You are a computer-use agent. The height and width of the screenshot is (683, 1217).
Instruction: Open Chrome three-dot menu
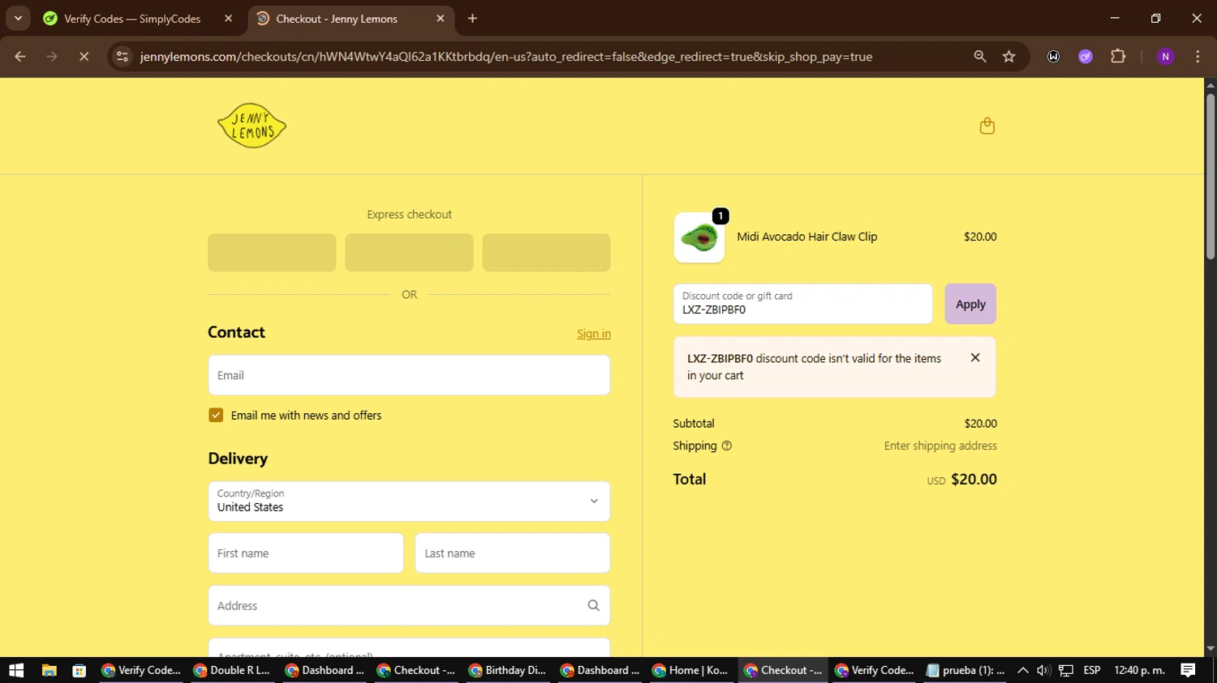[x=1198, y=57]
